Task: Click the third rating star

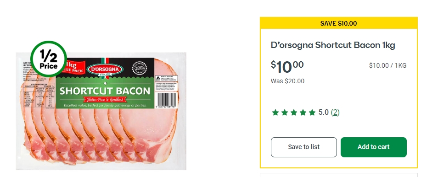Action: (294, 113)
